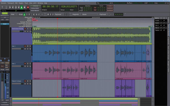
Task: Toggle the metronome click button
Action: click(x=6, y=7)
